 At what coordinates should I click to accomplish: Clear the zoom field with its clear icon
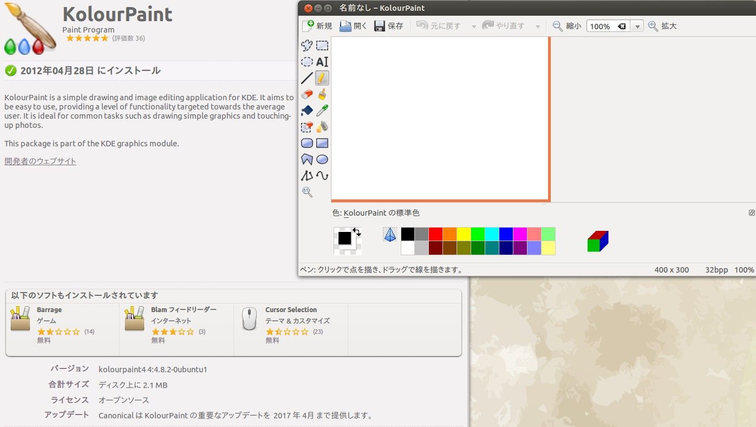pos(622,26)
